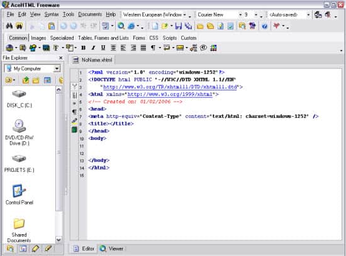Click the File Explorer scrollbar up arrow

pos(59,90)
